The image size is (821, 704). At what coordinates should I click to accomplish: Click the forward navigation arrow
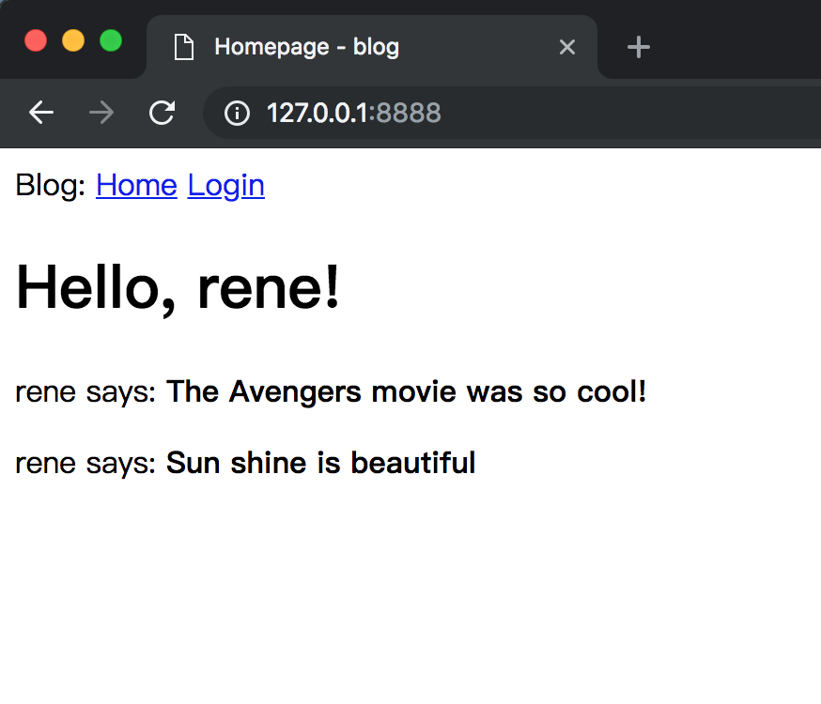pyautogui.click(x=101, y=114)
